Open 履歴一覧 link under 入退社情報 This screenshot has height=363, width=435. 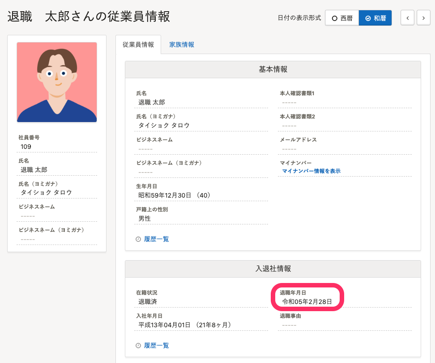[x=156, y=346]
